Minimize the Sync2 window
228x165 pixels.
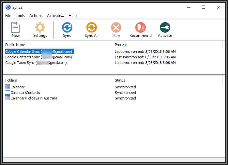[189, 7]
